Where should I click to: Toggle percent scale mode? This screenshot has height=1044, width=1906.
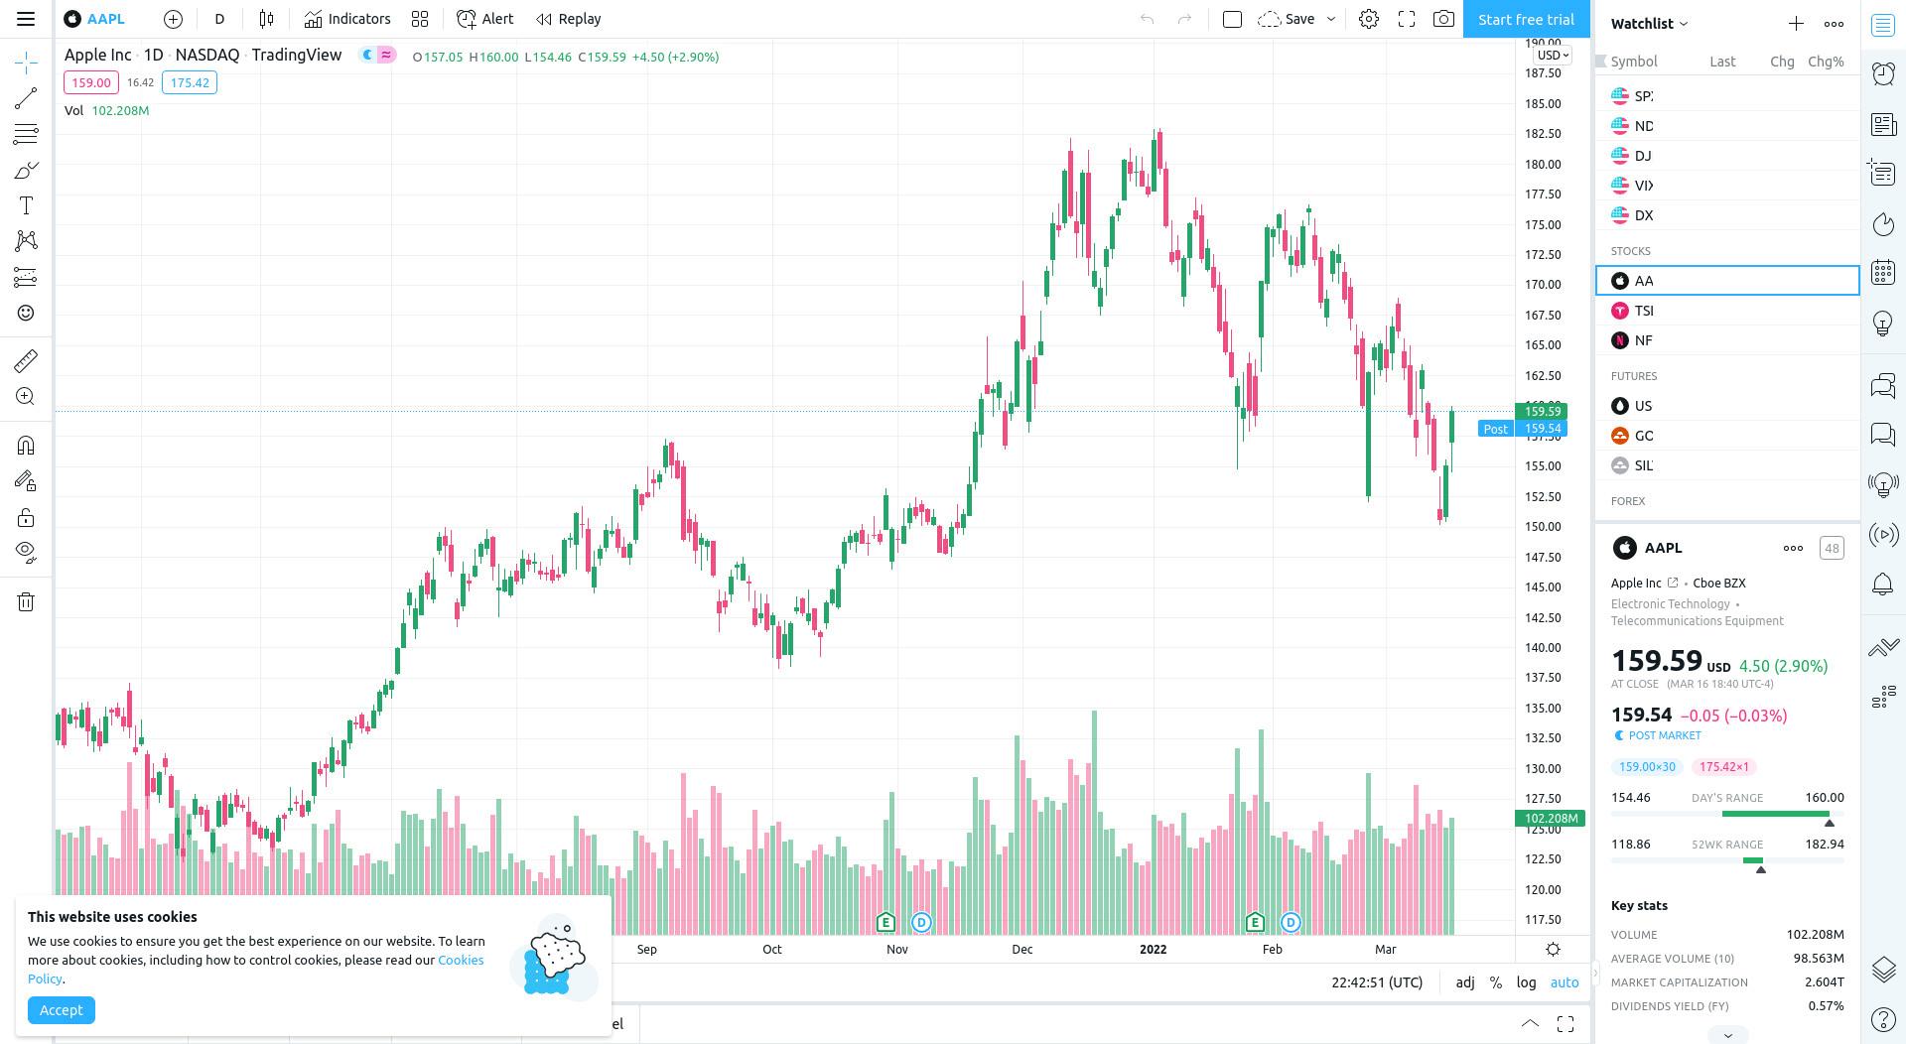(x=1496, y=982)
